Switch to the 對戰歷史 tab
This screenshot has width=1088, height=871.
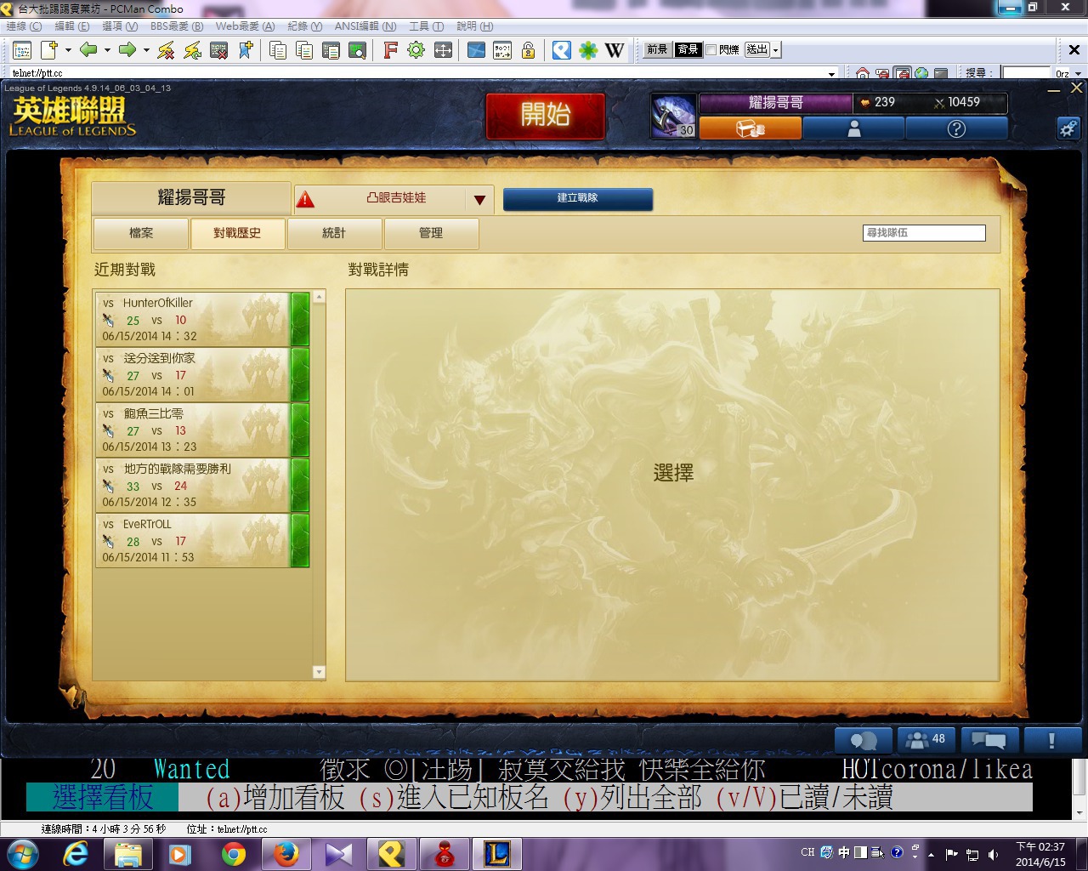[237, 233]
